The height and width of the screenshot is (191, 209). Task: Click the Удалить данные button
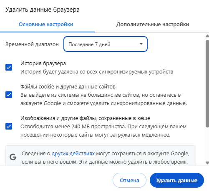pyautogui.click(x=177, y=180)
